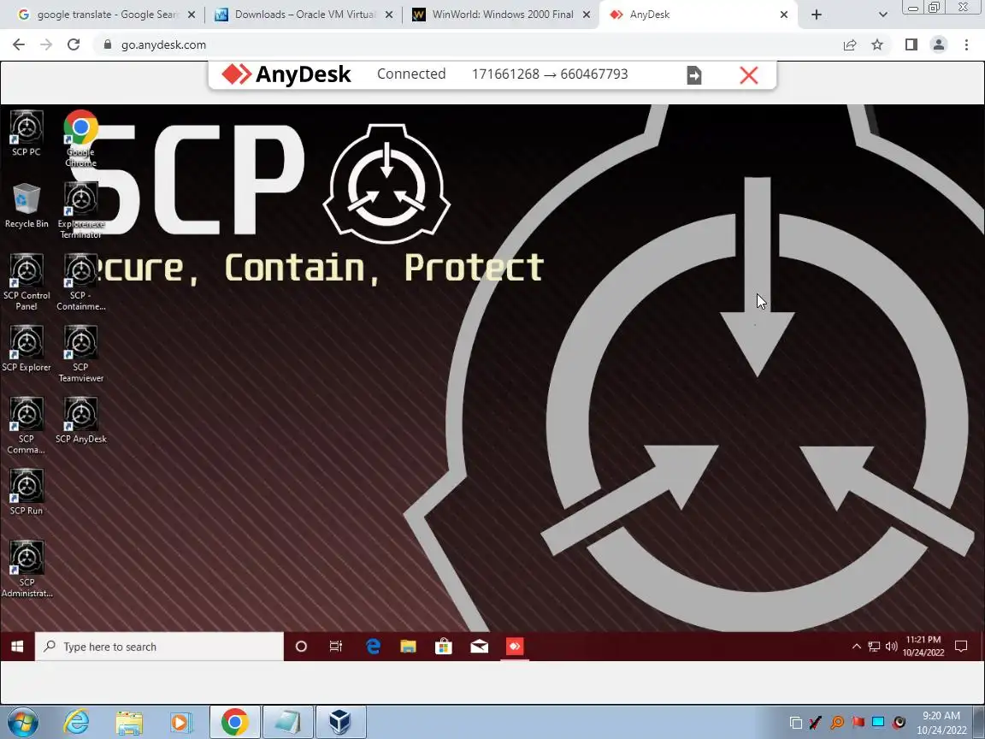Open remote Action Center notifications icon
The width and height of the screenshot is (985, 739).
point(961,646)
